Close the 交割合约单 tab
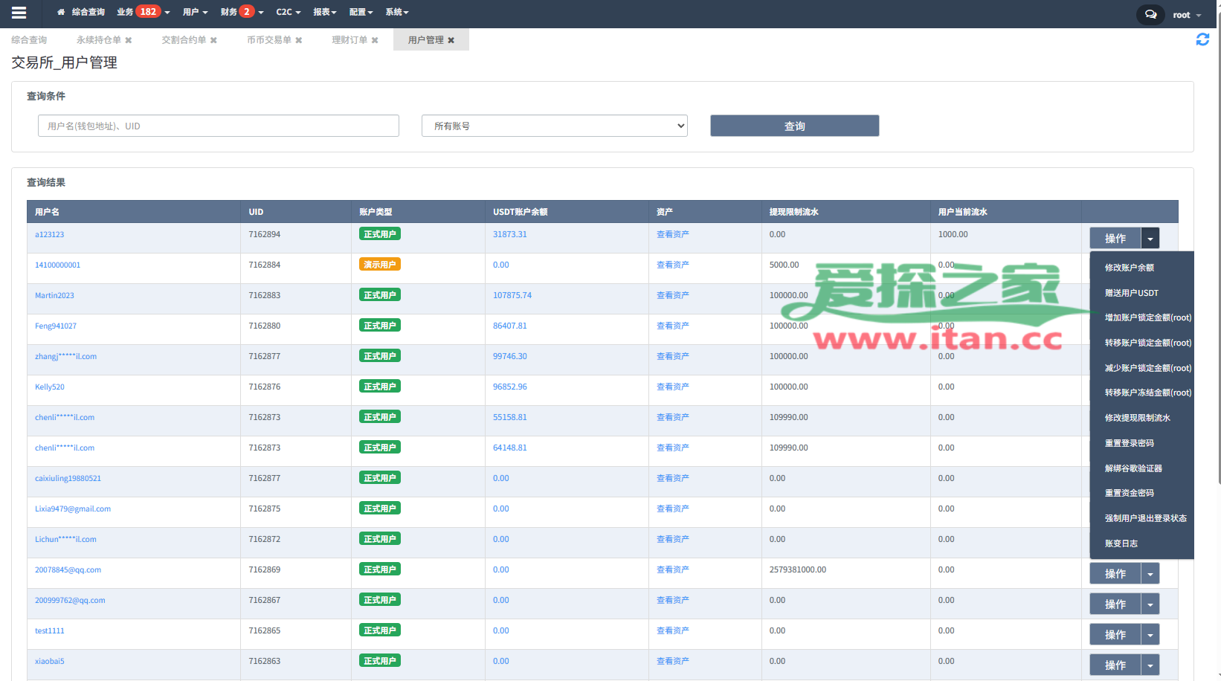This screenshot has width=1221, height=681. pyautogui.click(x=213, y=40)
